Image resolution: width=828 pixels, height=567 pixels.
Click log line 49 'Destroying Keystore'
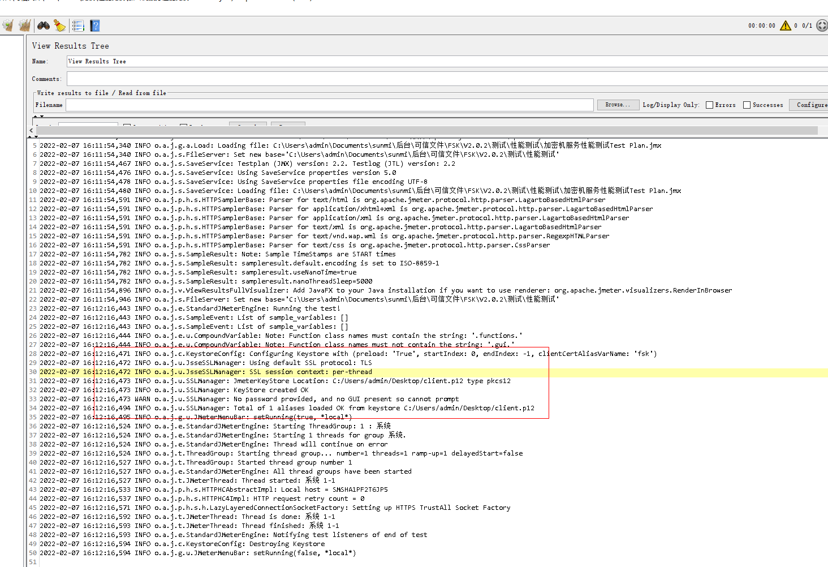coord(182,544)
